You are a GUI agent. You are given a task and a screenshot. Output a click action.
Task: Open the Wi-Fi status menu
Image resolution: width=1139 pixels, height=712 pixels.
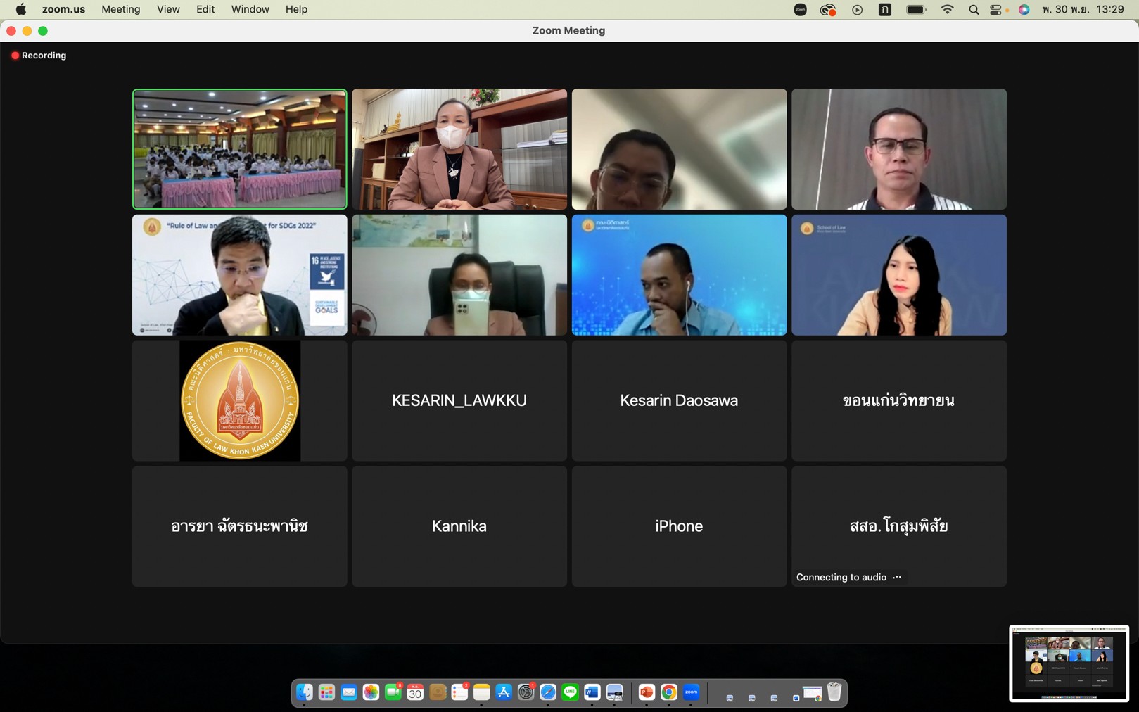[x=948, y=9]
